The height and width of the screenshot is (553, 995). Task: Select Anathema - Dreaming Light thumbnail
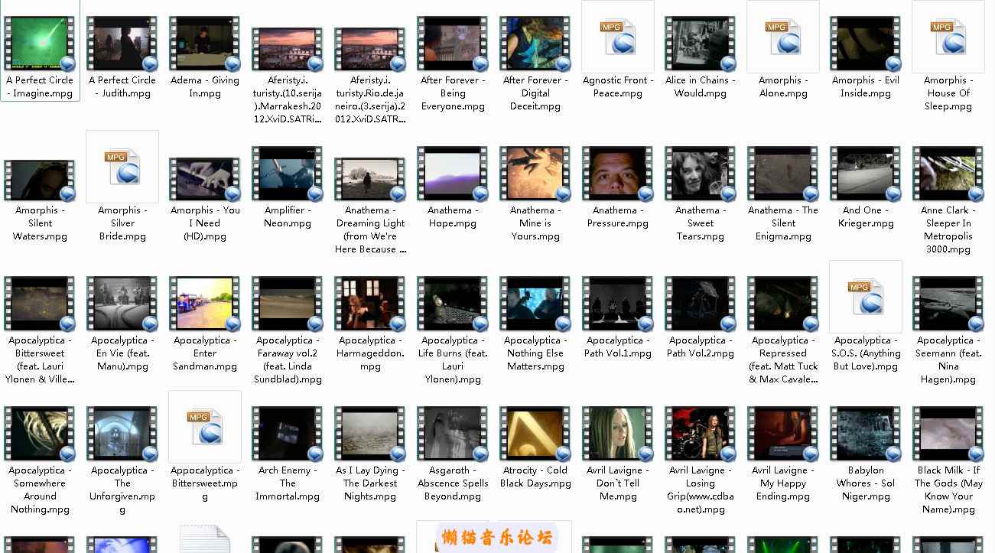tap(370, 180)
